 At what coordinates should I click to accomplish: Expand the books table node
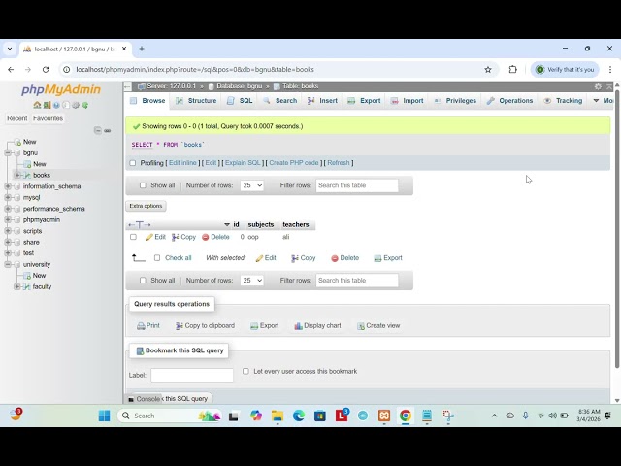click(x=17, y=175)
